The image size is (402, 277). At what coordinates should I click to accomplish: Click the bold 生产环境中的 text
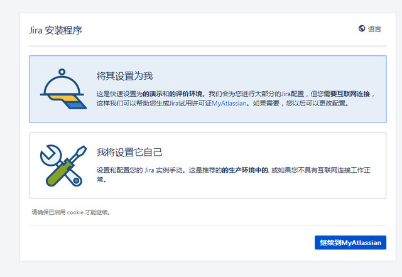tap(248, 170)
